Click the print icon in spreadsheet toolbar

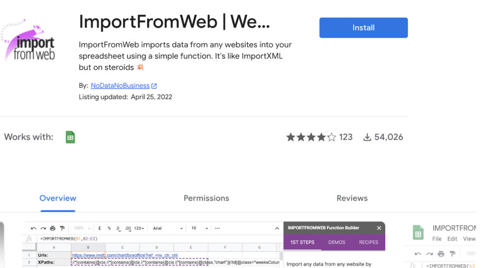tap(53, 228)
